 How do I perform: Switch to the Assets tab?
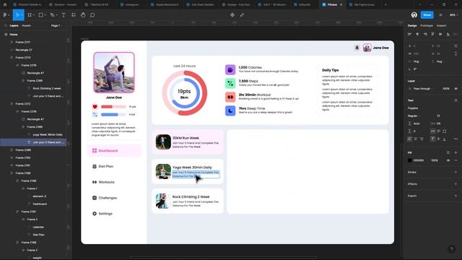pyautogui.click(x=26, y=26)
